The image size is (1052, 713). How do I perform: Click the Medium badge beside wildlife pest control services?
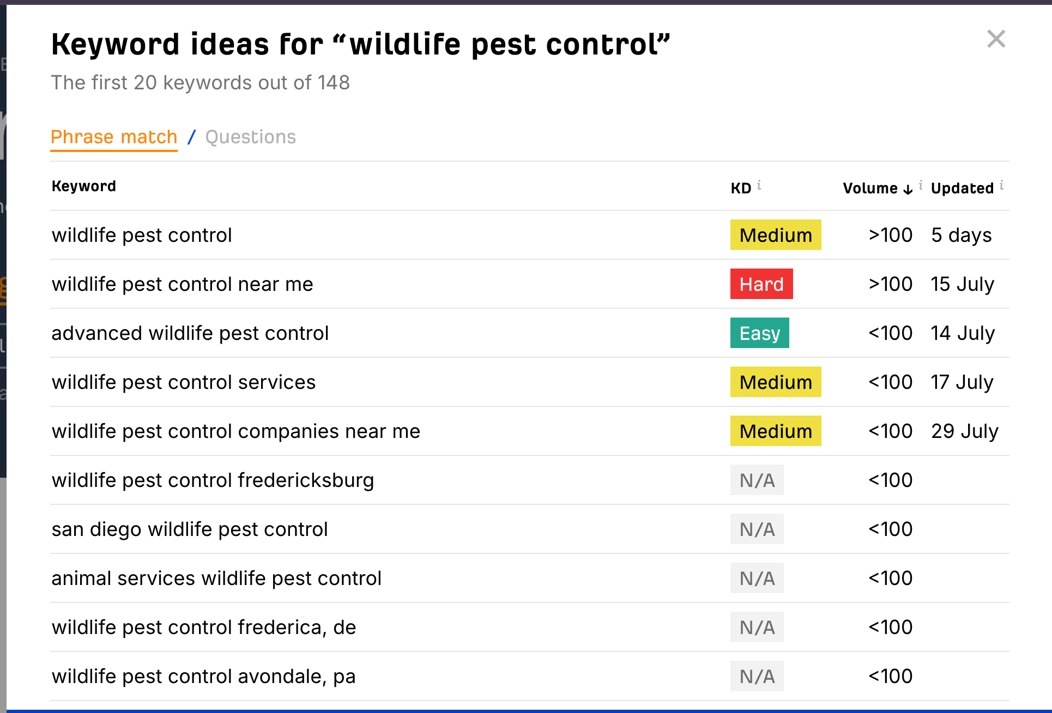click(776, 382)
